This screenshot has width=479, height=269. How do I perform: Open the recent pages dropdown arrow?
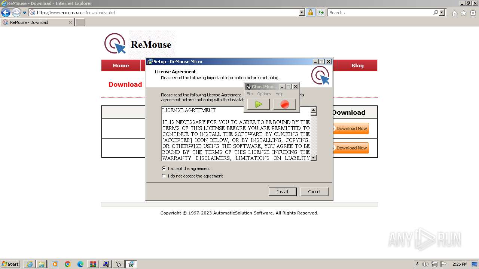pos(25,13)
